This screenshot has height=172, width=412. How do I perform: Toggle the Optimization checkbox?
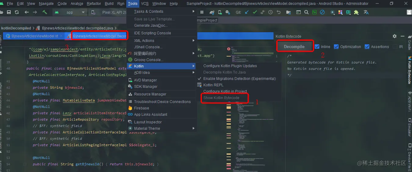pyautogui.click(x=336, y=47)
